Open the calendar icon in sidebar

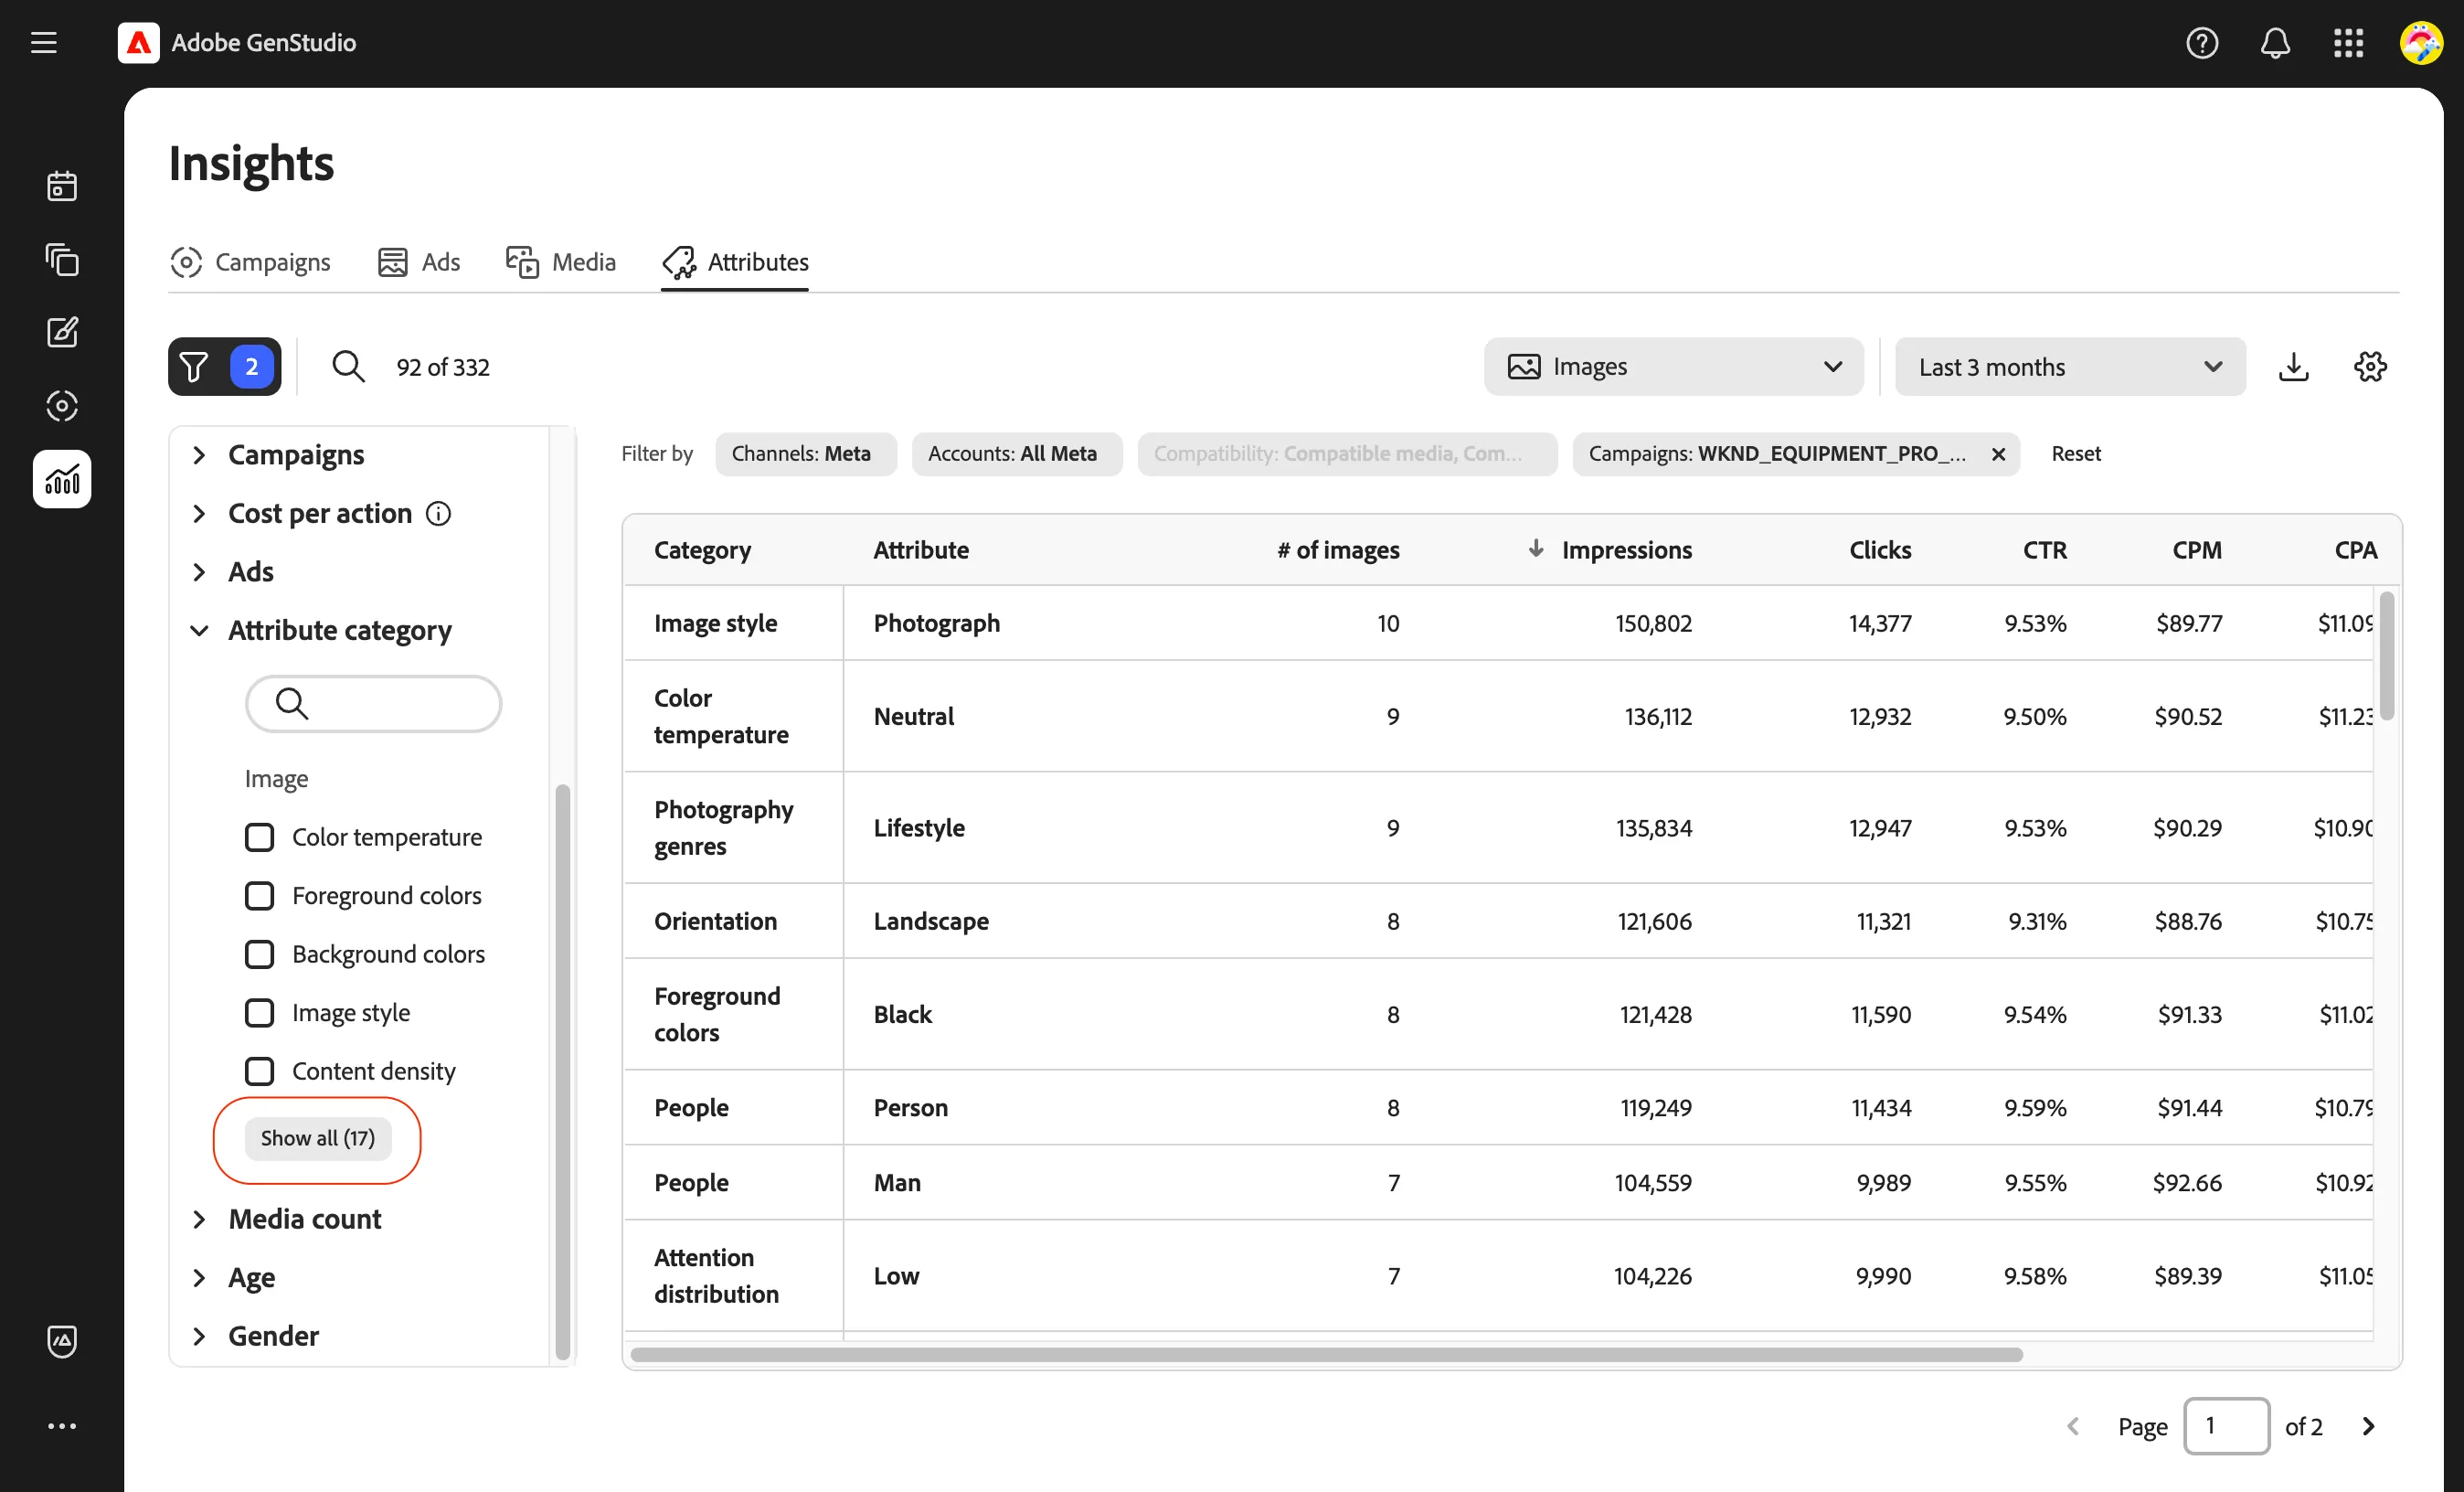point(62,186)
